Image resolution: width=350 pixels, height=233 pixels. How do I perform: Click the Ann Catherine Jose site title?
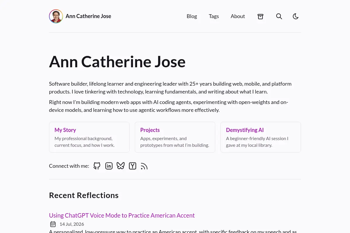click(x=88, y=16)
